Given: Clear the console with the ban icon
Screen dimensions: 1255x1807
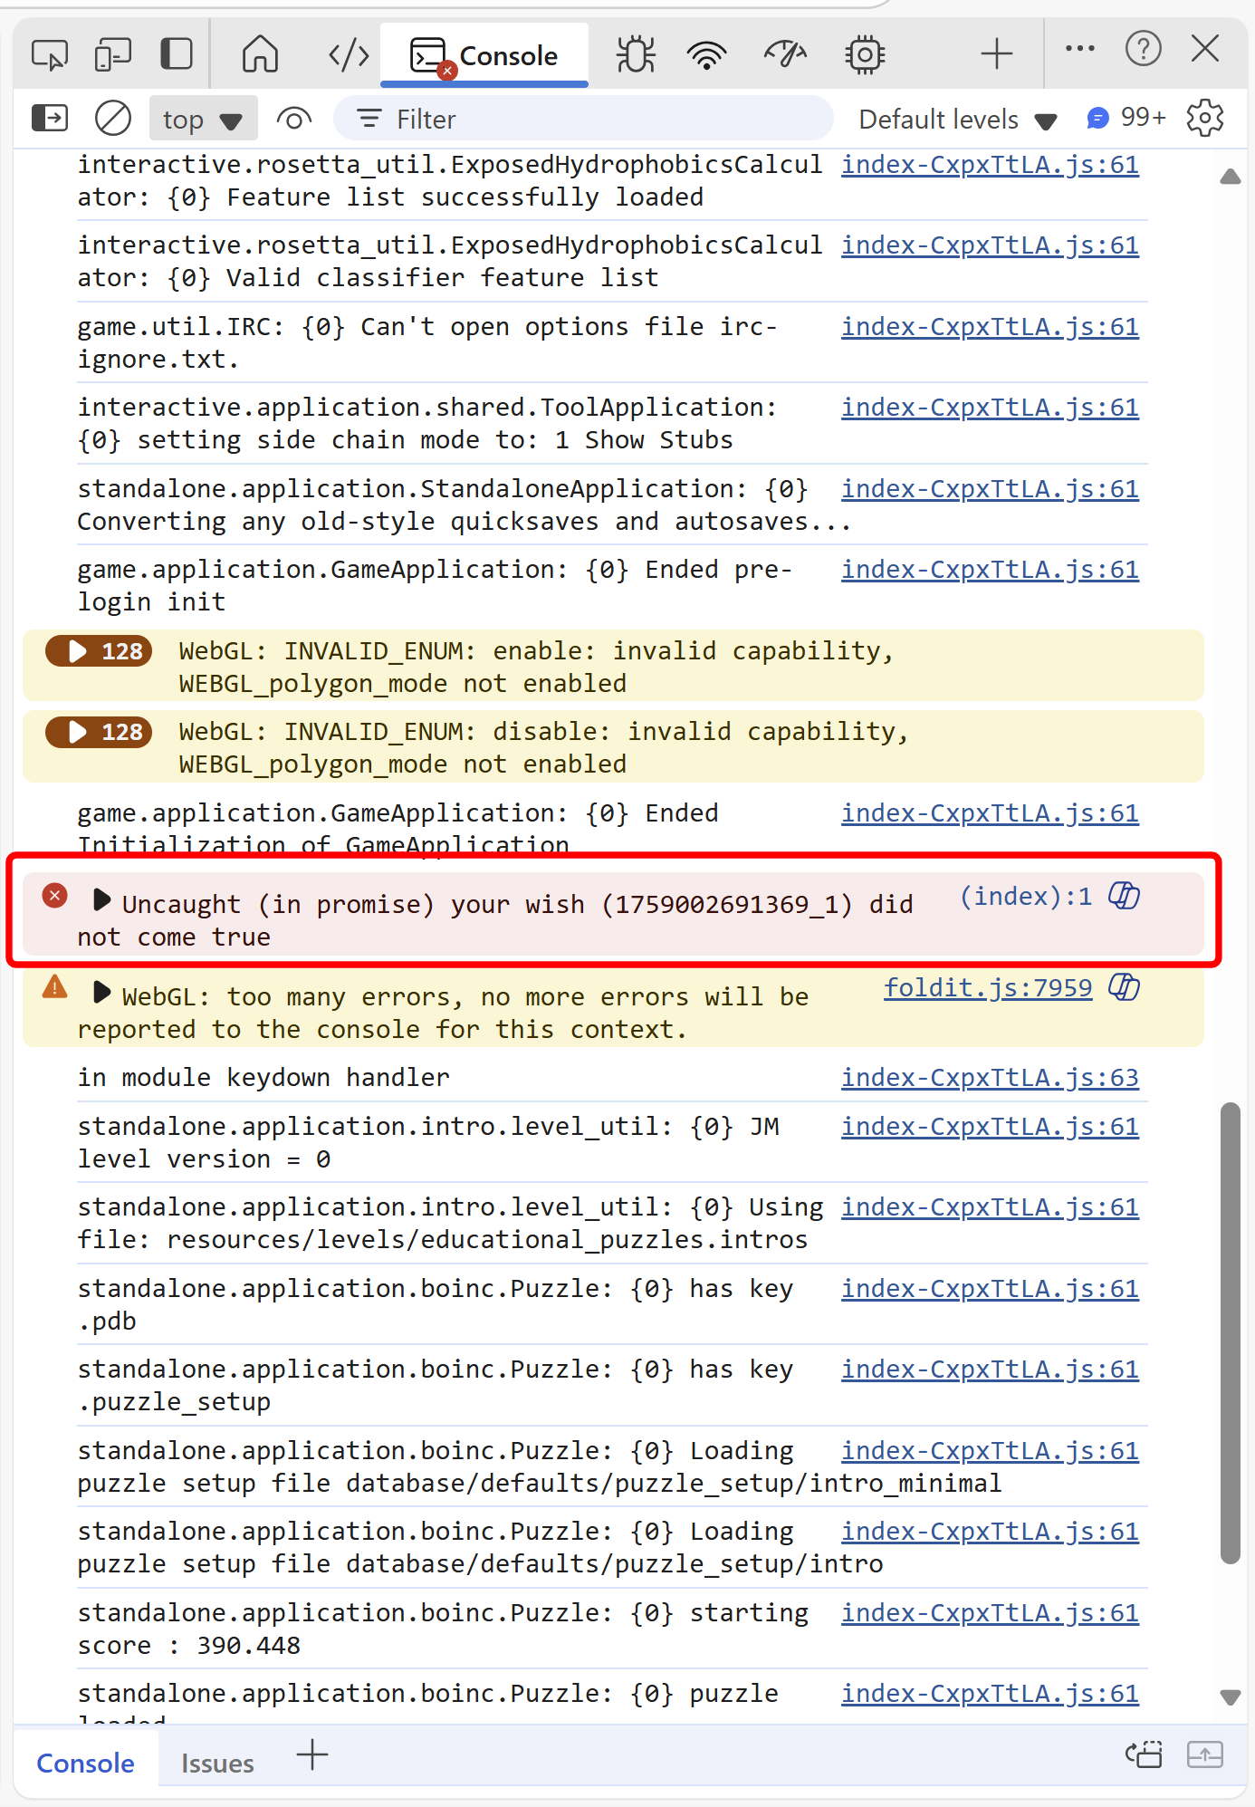Looking at the screenshot, I should click(113, 119).
